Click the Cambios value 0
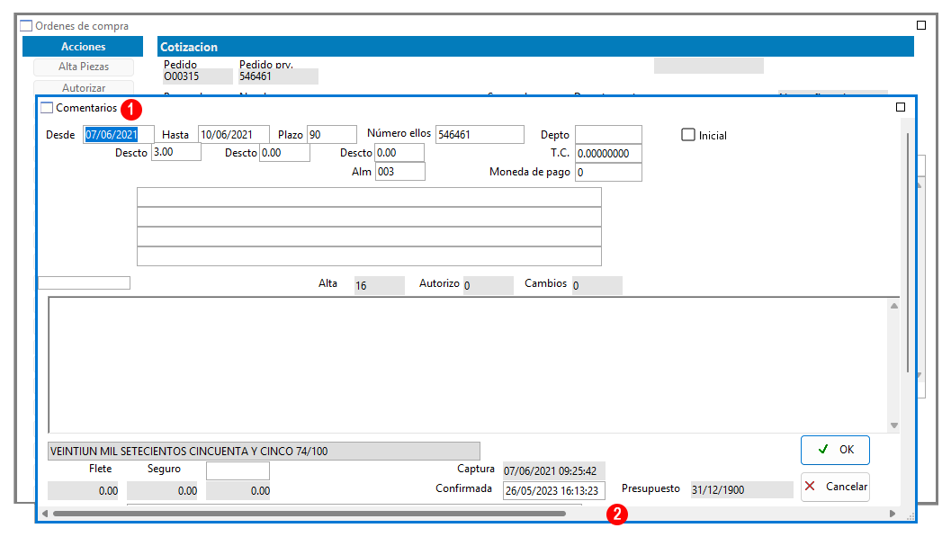The image size is (951, 537). [x=597, y=285]
